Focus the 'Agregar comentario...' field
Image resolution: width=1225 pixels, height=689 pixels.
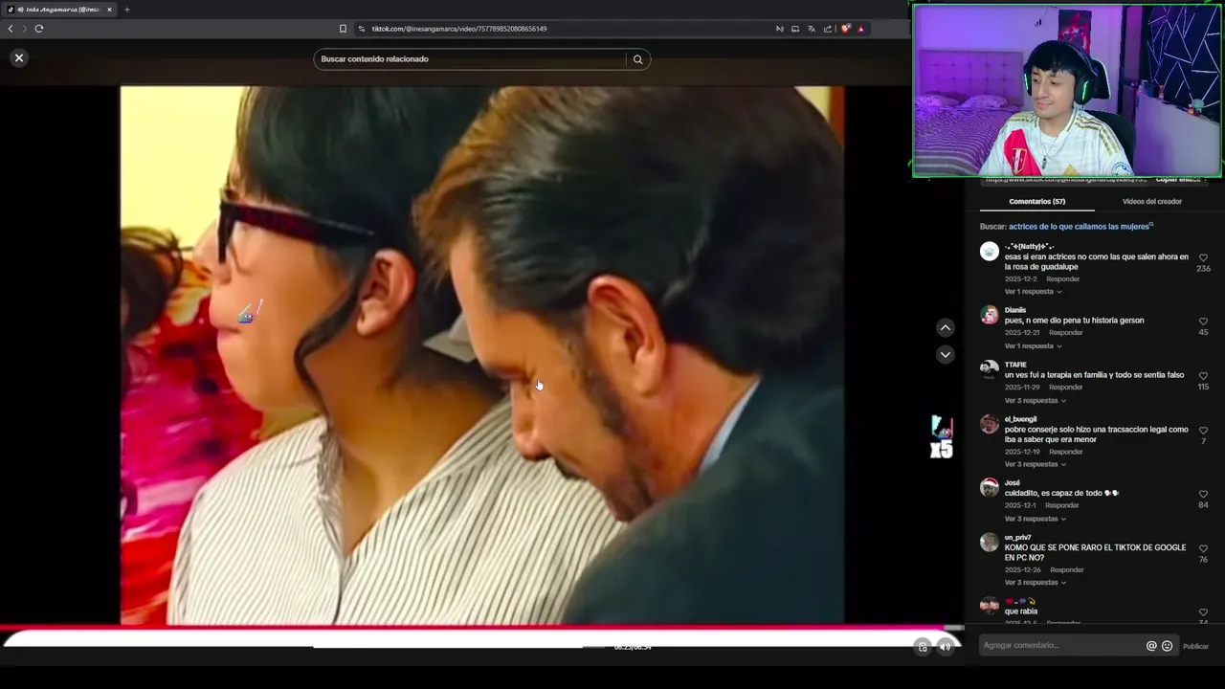pyautogui.click(x=1059, y=646)
